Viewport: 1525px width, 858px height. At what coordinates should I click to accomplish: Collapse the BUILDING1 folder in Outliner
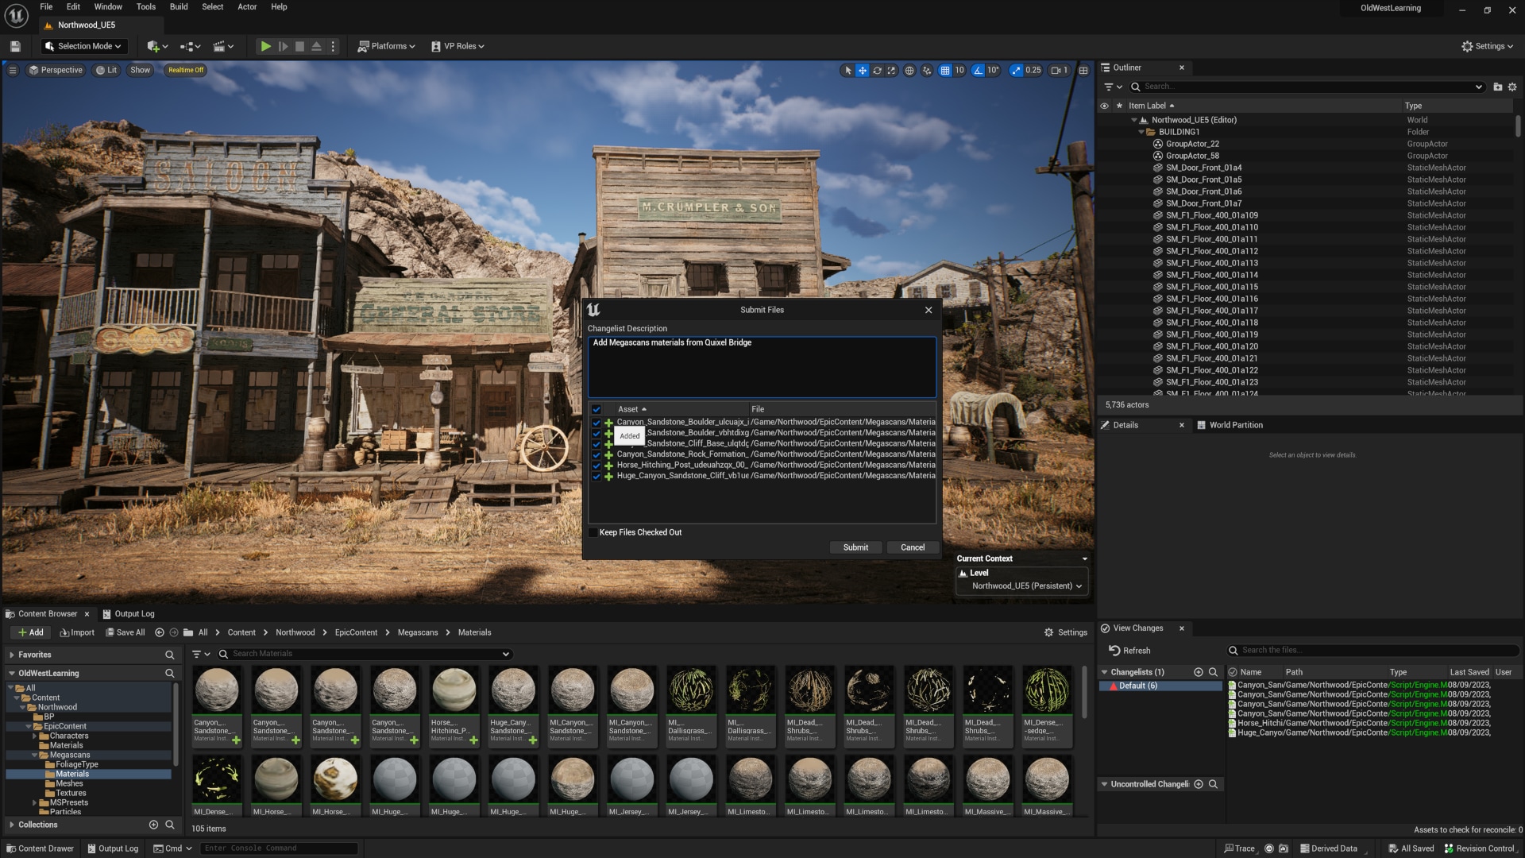click(1141, 131)
